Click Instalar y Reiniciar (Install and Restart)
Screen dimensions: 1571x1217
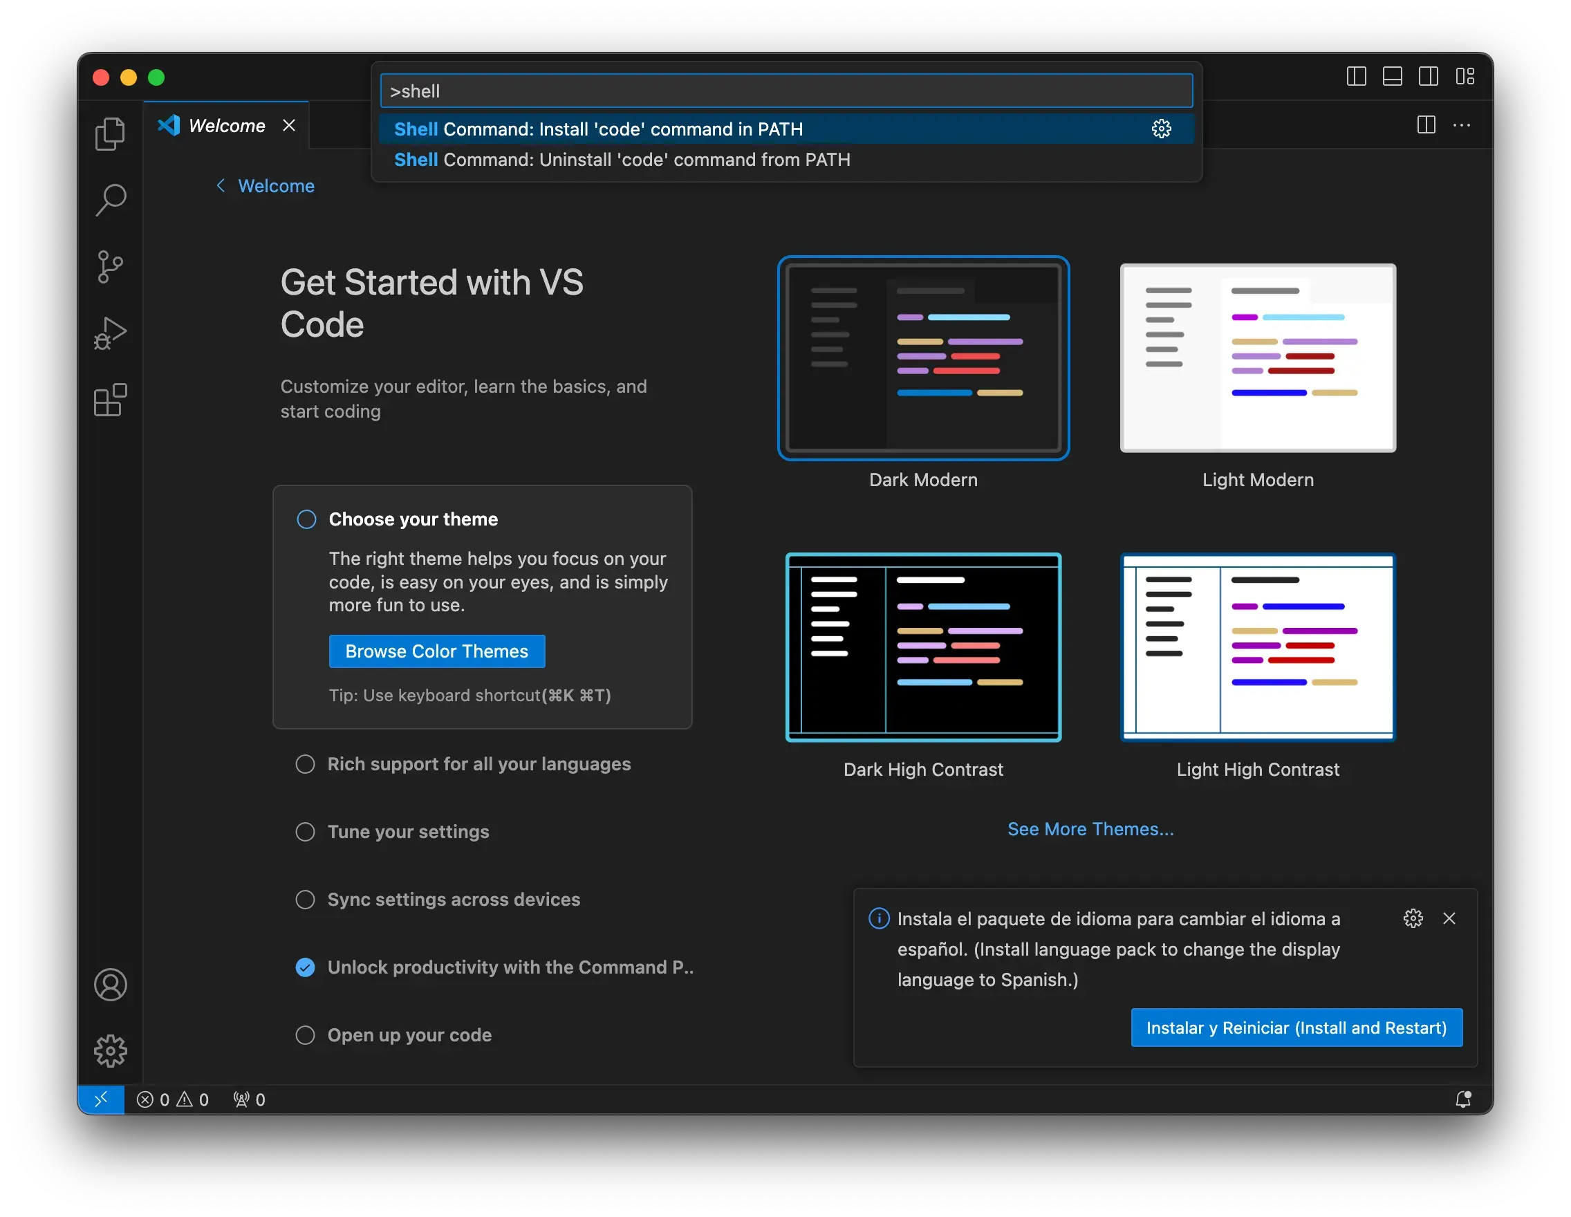(x=1296, y=1027)
